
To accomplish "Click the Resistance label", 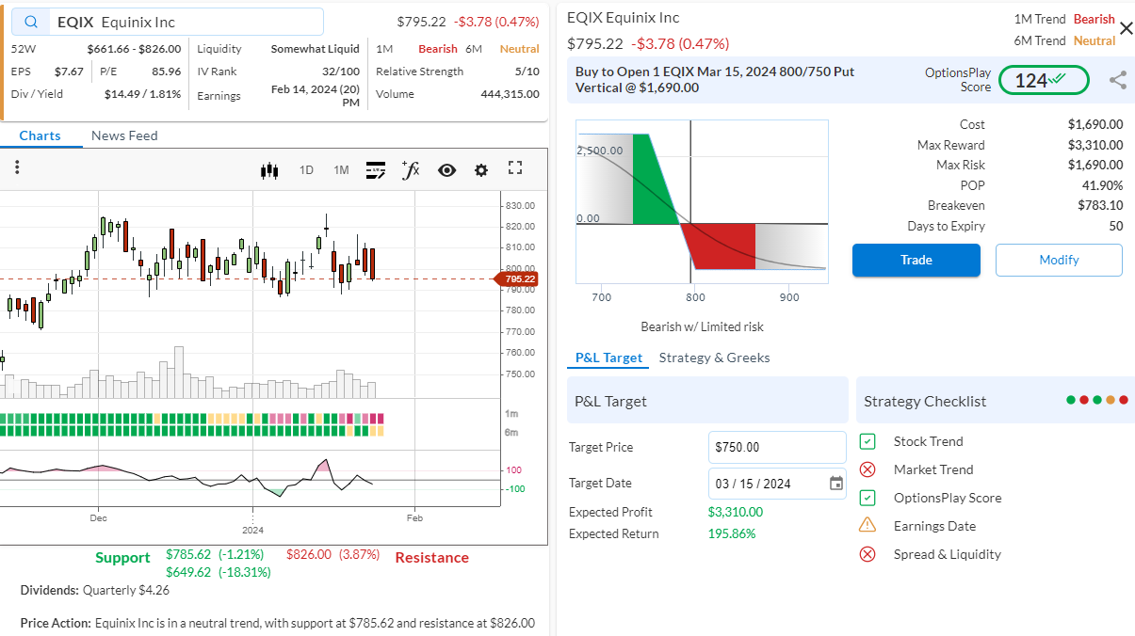I will pyautogui.click(x=431, y=558).
